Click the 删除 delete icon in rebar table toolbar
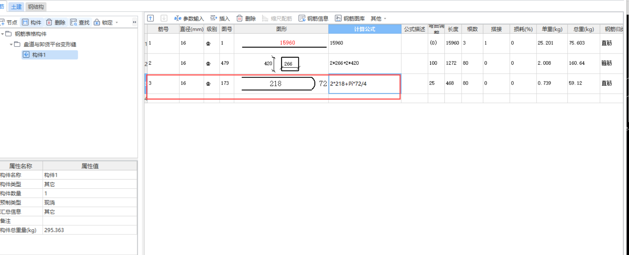Screen dimensions: 629x255 [x=240, y=18]
